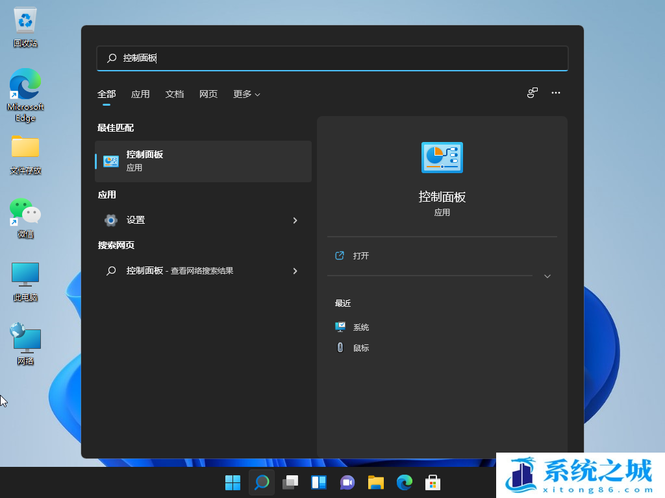Open the Widgets taskbar icon
The height and width of the screenshot is (498, 665).
(319, 482)
